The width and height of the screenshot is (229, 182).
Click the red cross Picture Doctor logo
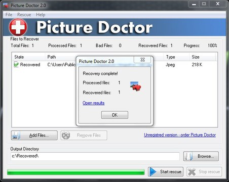[18, 27]
